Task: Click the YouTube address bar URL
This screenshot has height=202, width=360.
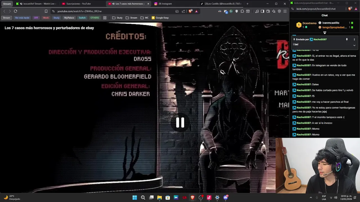Action: point(80,11)
